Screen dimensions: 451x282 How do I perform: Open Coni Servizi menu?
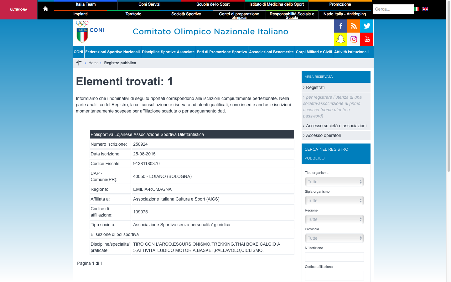149,5
